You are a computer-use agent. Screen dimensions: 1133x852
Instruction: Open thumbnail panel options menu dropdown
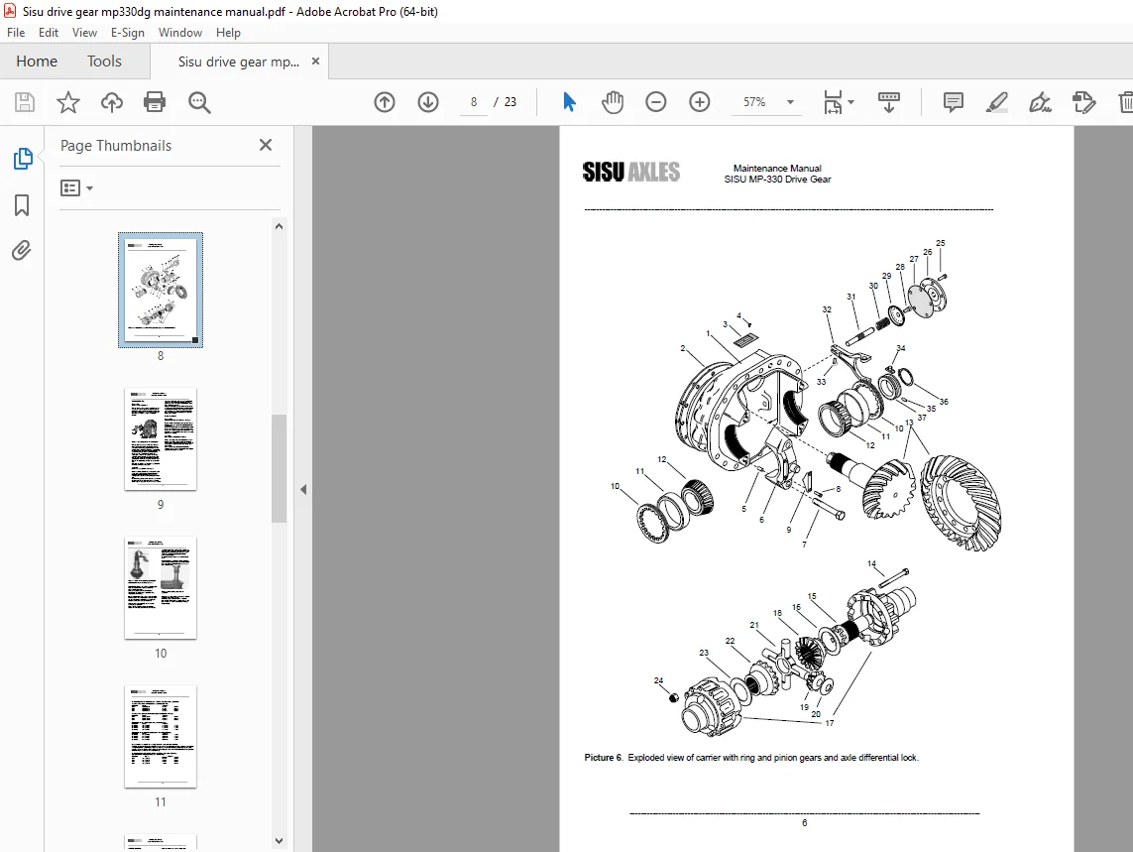point(76,188)
